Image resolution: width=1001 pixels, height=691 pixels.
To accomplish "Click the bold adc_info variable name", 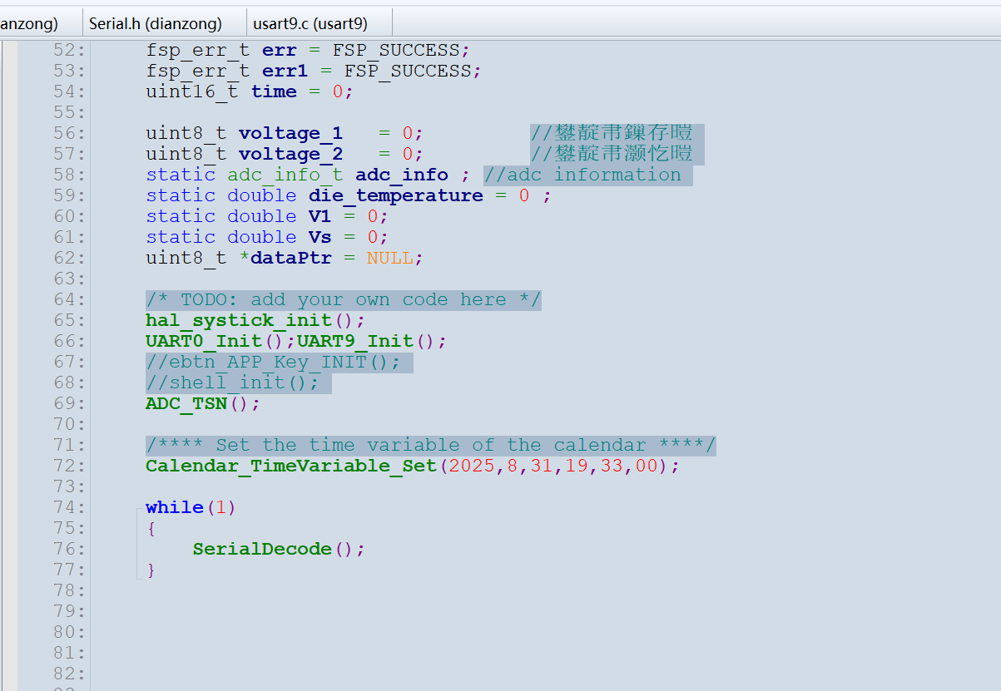I will click(402, 175).
